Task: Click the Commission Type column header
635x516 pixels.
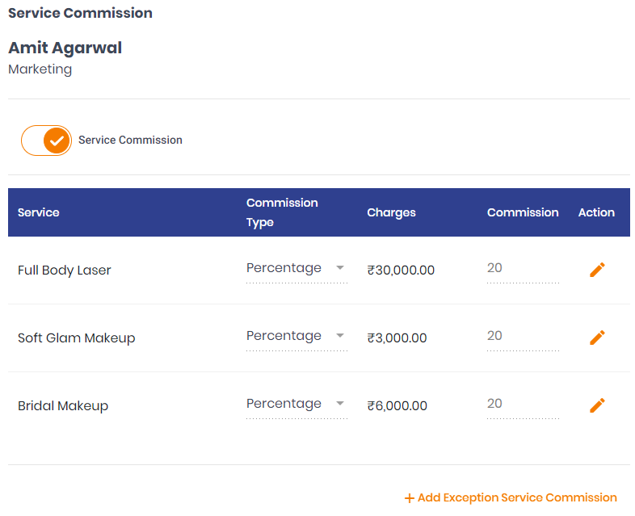Action: click(282, 212)
